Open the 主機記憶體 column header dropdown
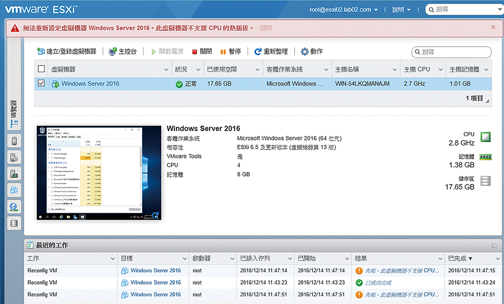The image size is (504, 304). point(486,70)
